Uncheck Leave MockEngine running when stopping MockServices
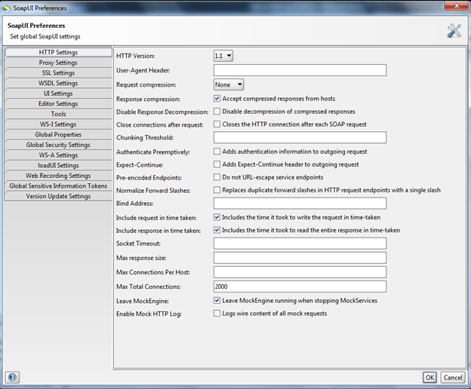Viewport: 471px width, 389px height. tap(217, 300)
